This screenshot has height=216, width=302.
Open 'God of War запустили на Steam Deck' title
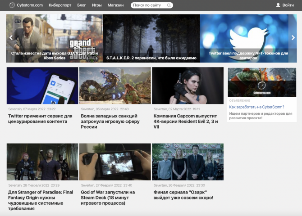coord(108,198)
